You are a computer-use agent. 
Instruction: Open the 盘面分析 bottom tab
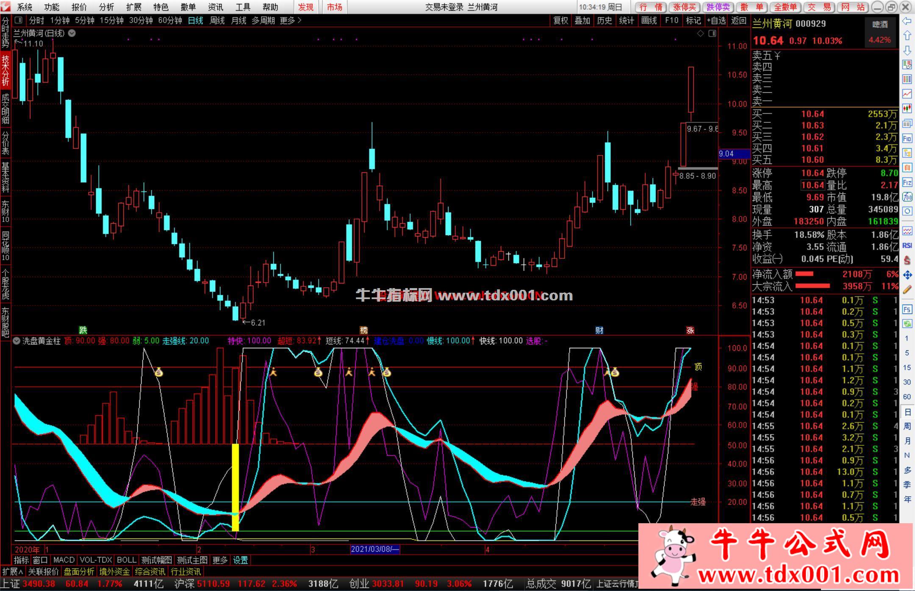[79, 572]
